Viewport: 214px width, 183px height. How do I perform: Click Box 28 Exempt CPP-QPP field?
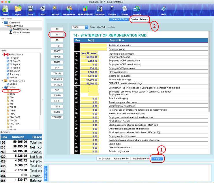tap(89, 88)
